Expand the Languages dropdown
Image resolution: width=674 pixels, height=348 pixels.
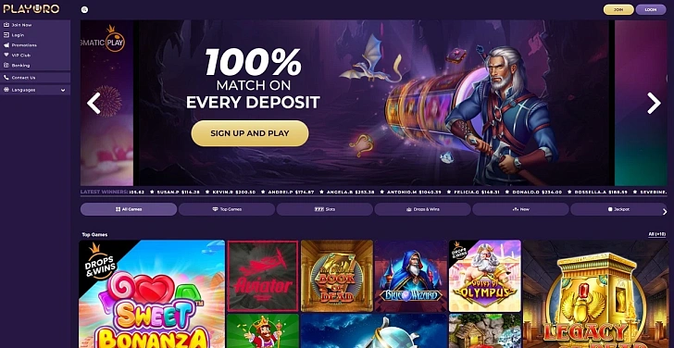coord(35,90)
